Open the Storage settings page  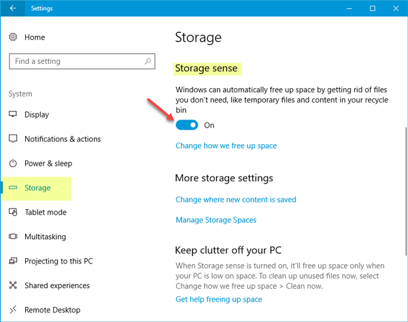coord(37,188)
